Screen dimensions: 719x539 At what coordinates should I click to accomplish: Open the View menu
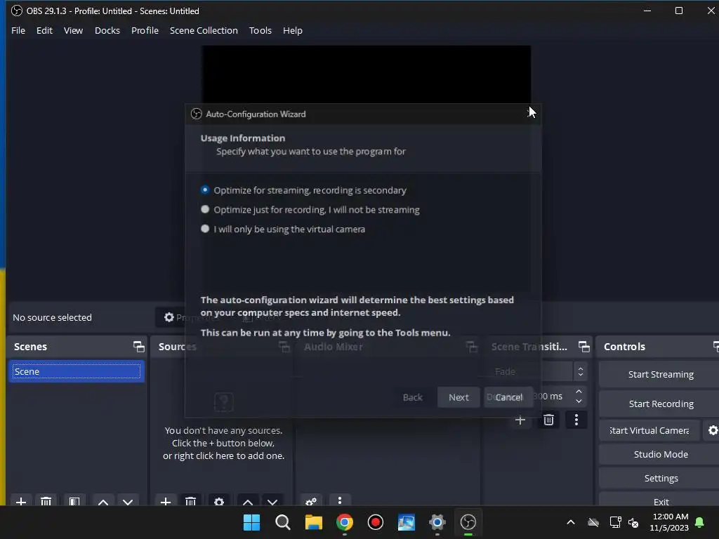(x=73, y=30)
